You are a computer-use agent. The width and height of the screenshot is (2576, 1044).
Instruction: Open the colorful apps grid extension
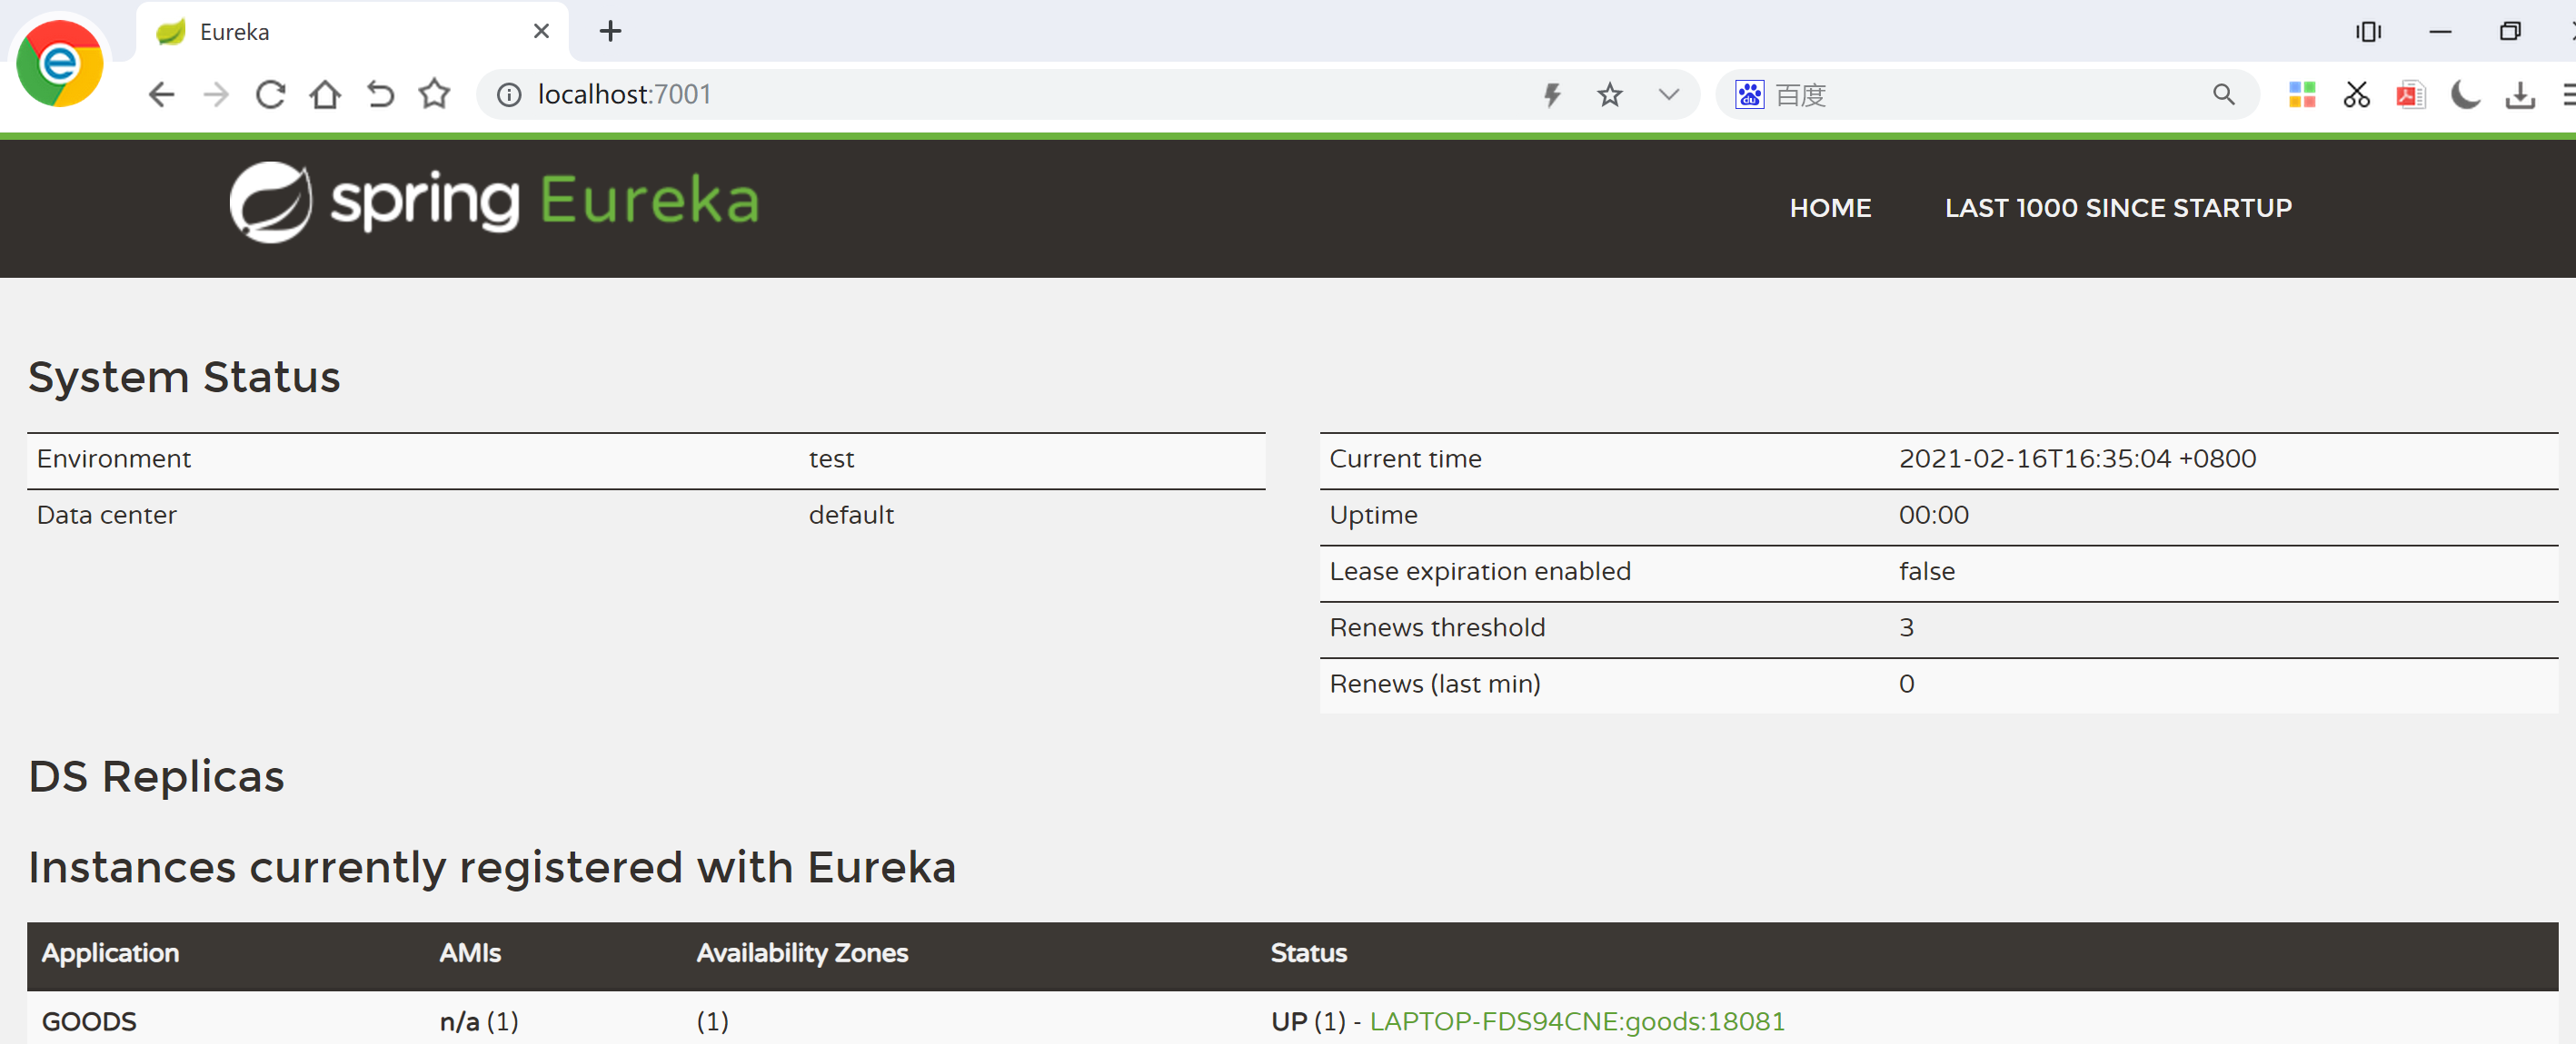[2302, 95]
